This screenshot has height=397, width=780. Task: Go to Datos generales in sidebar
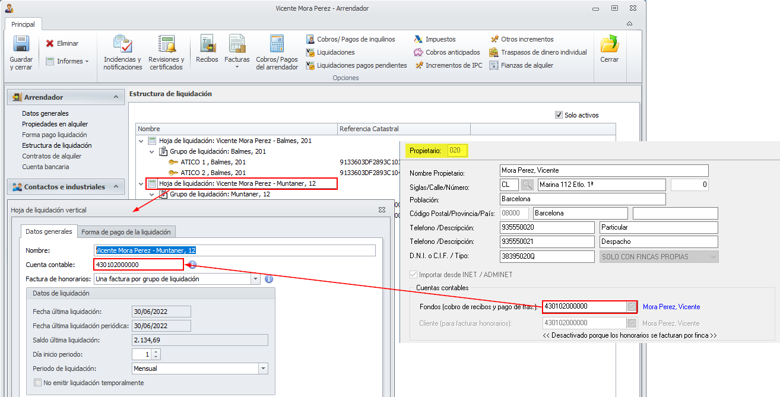click(45, 113)
